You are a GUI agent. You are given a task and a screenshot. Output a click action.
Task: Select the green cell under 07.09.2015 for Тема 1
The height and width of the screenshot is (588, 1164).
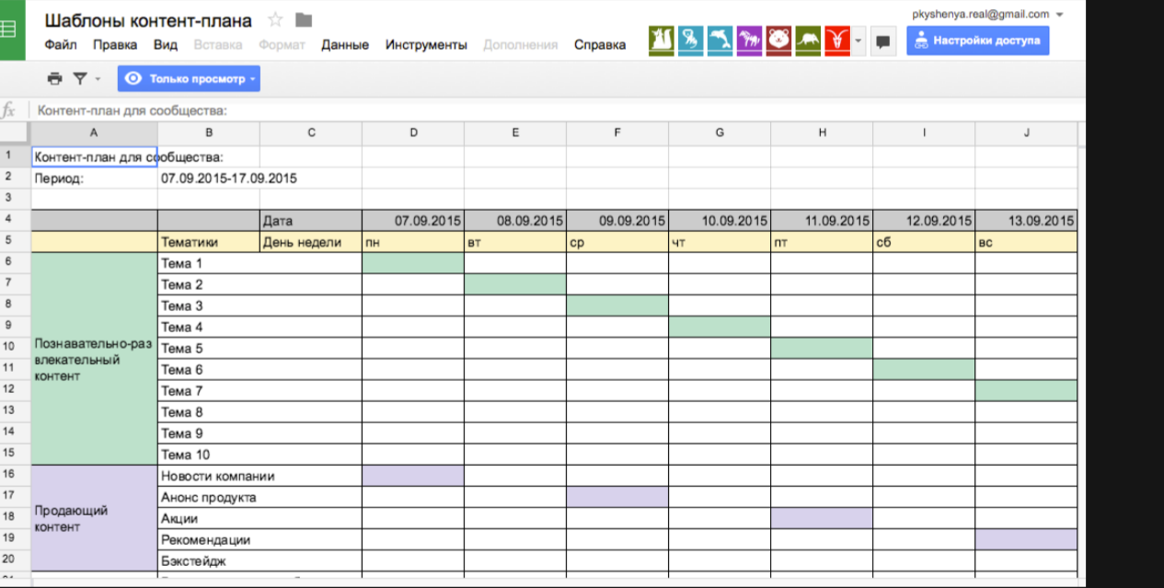[x=413, y=264]
